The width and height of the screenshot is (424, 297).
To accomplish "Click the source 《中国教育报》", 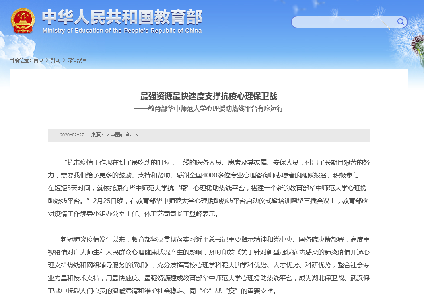I will [x=122, y=135].
